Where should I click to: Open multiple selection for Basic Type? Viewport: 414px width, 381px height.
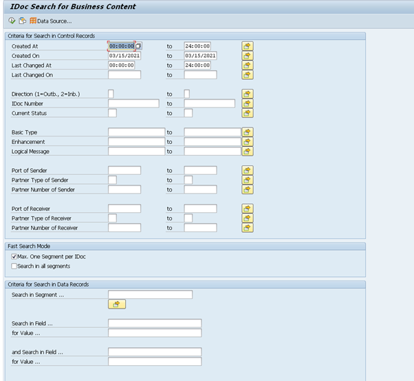click(248, 132)
